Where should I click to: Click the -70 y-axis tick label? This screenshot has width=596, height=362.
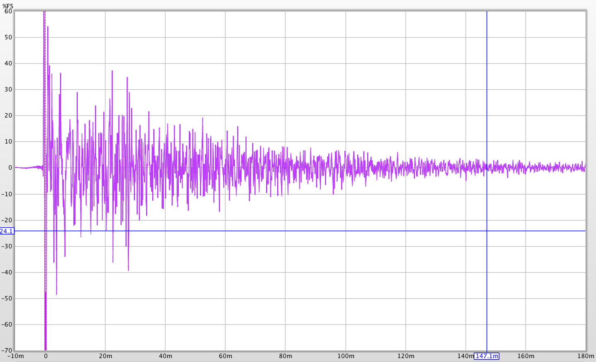7,350
